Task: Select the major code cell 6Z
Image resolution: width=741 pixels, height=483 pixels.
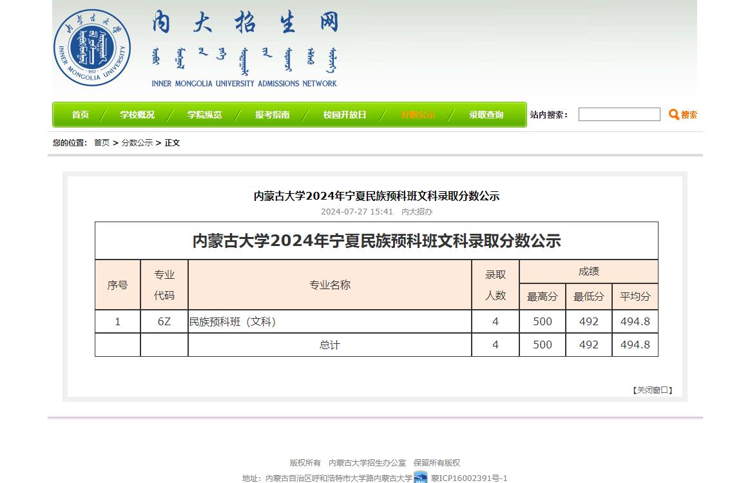Action: coord(164,321)
